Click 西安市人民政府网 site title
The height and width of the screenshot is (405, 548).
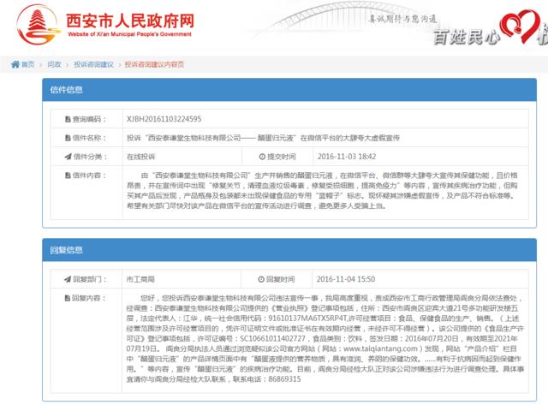click(129, 21)
